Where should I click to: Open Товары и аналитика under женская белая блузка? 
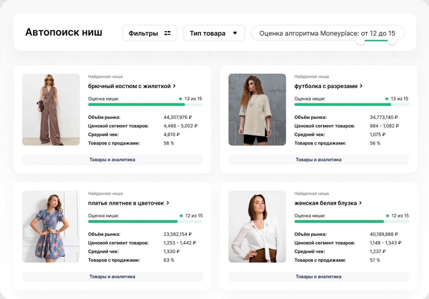click(x=318, y=277)
